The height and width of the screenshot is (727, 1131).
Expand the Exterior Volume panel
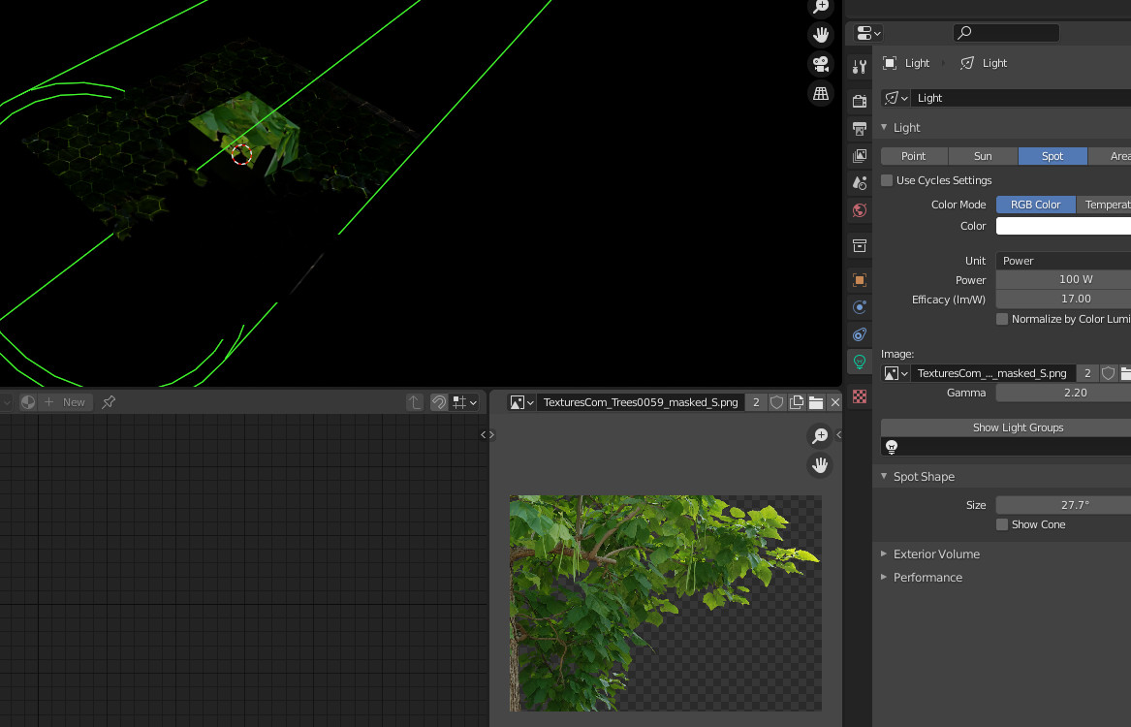click(935, 554)
